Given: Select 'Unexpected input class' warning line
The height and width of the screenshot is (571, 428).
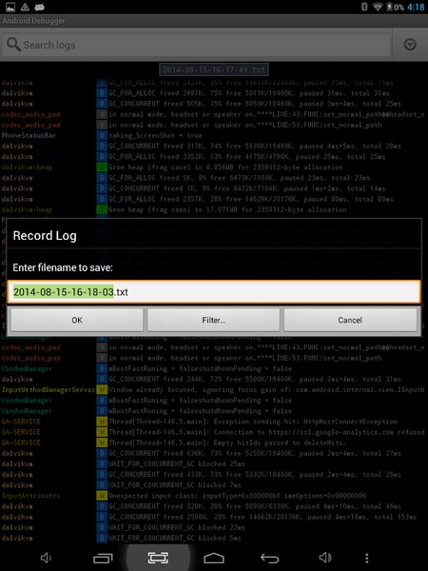Looking at the screenshot, I should point(237,496).
